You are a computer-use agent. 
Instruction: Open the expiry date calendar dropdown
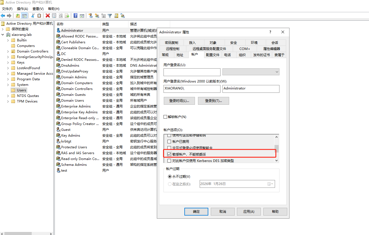coord(270,184)
